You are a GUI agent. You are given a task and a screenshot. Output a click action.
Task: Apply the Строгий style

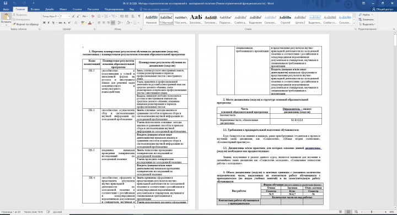(285, 19)
